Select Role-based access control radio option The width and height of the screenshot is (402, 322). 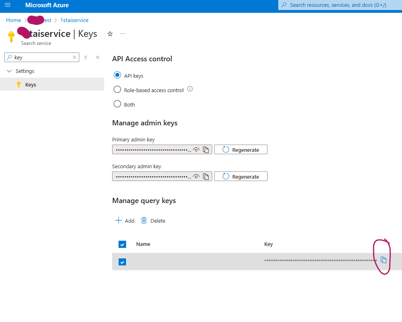[x=117, y=89]
